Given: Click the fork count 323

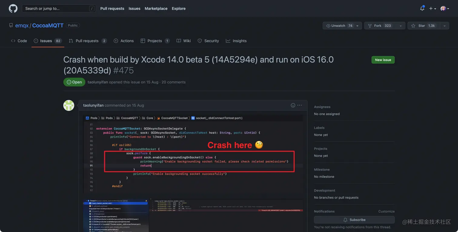Looking at the screenshot, I should point(388,26).
